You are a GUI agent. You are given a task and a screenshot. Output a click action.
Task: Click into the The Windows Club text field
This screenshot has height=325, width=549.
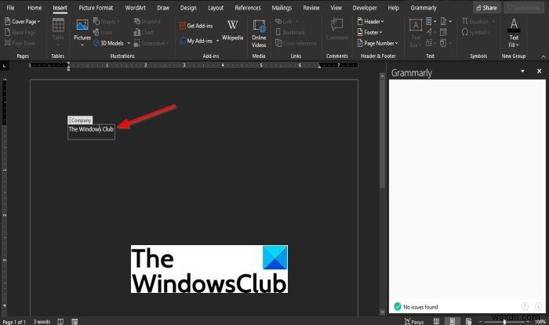point(91,132)
